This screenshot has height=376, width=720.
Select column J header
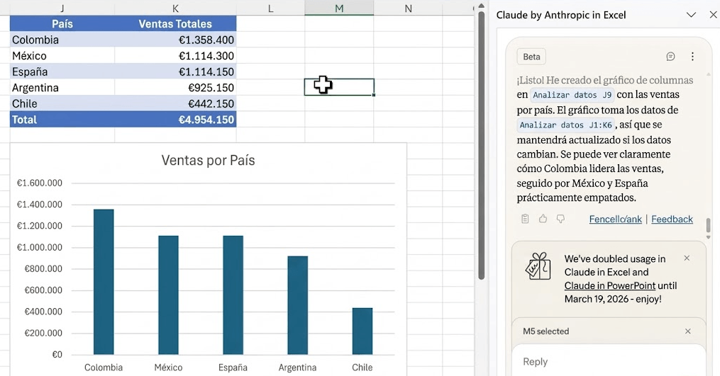coord(62,8)
